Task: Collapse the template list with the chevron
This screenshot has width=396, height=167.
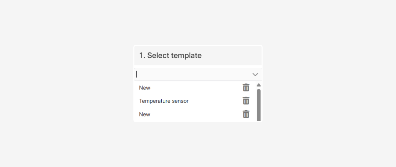Action: (x=255, y=75)
